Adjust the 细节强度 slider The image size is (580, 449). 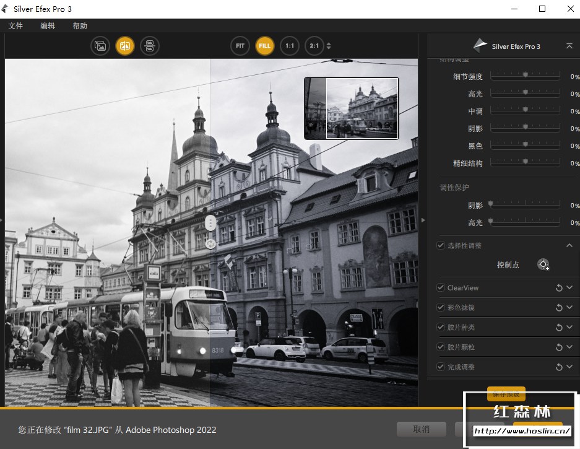(525, 76)
